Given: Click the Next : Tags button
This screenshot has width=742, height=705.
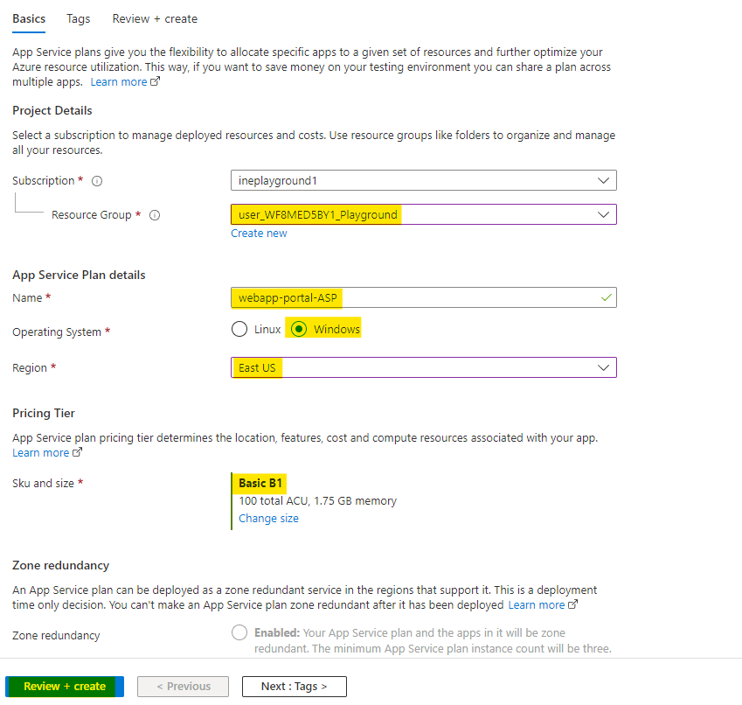Looking at the screenshot, I should (x=294, y=687).
